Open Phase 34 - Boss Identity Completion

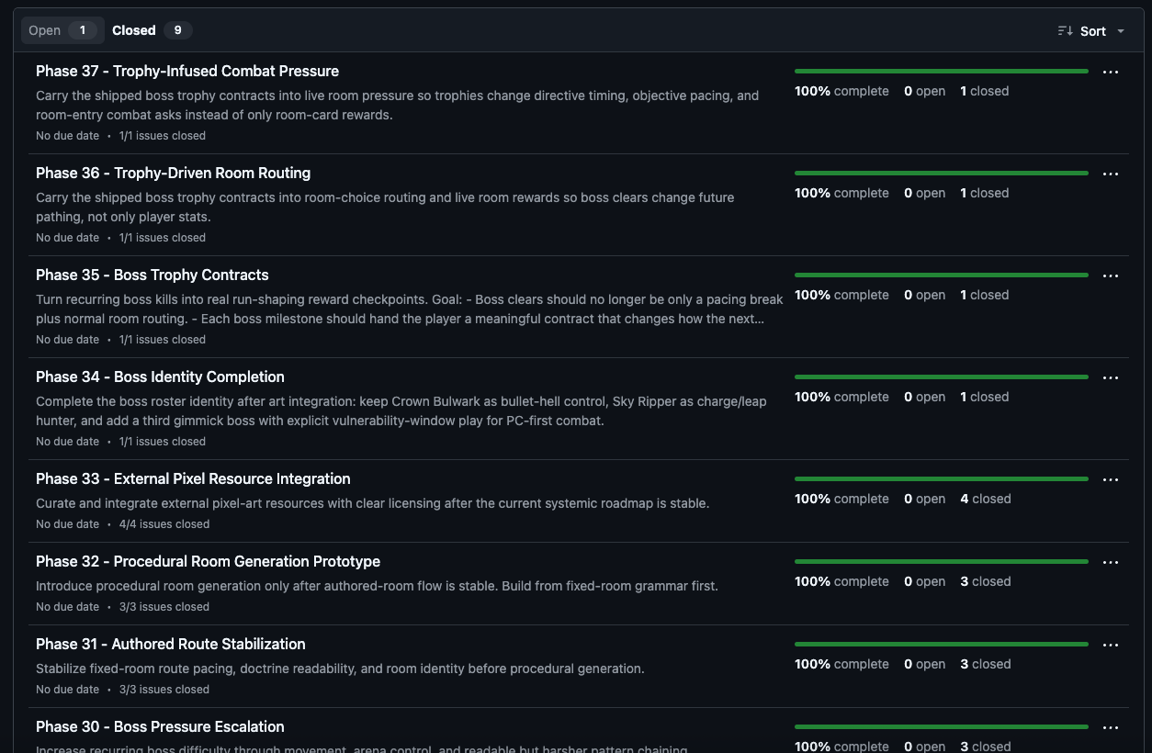160,376
